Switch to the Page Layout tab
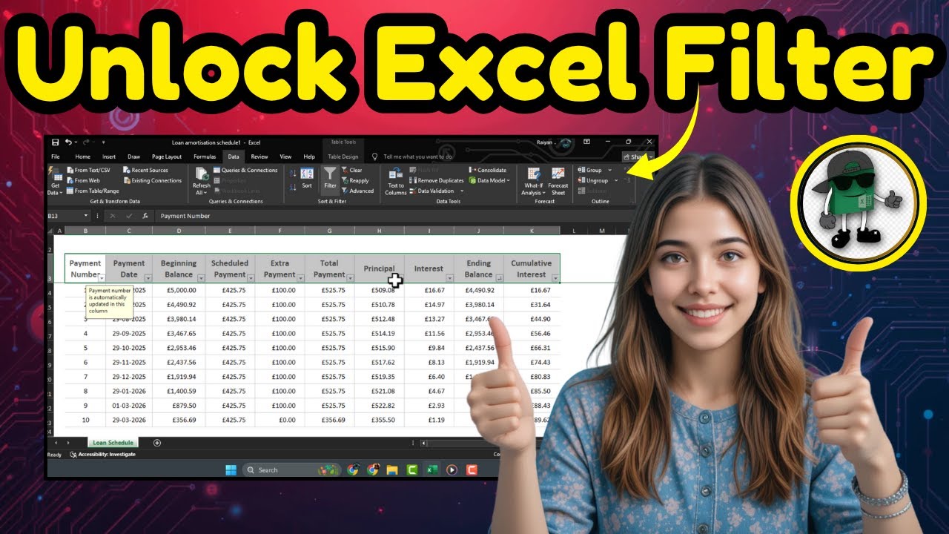 coord(167,156)
